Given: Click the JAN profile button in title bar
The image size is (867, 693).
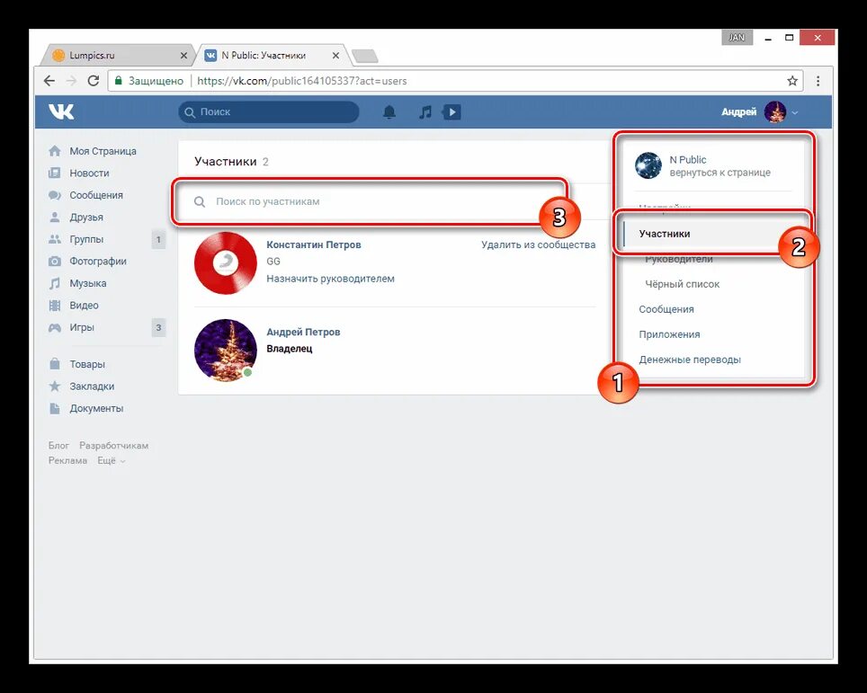Looking at the screenshot, I should click(x=737, y=38).
